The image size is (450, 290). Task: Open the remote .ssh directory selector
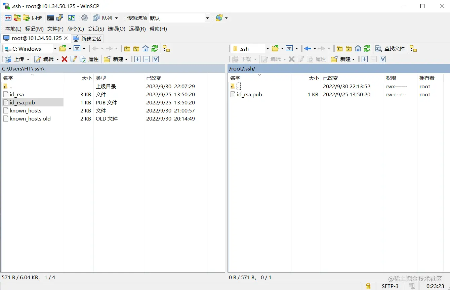tap(251, 49)
